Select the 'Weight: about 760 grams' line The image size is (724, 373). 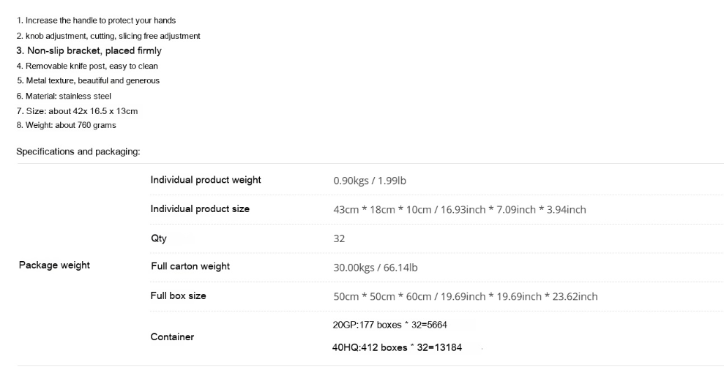pyautogui.click(x=67, y=125)
